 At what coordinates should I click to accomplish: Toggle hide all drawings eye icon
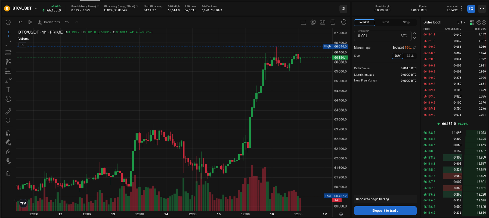click(x=8, y=161)
